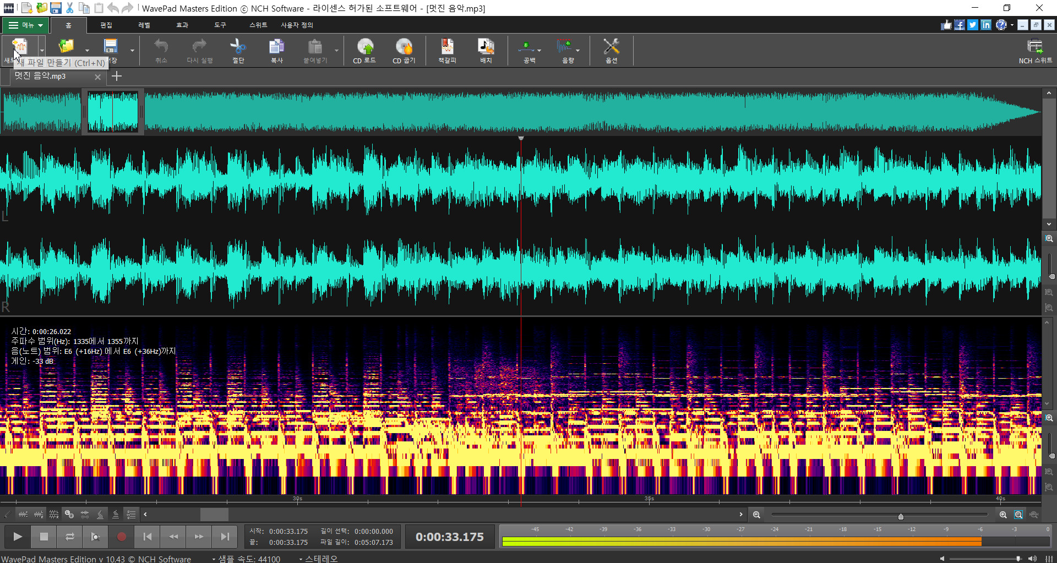Click the New File icon in ribbon
The image size is (1057, 563).
click(x=19, y=46)
